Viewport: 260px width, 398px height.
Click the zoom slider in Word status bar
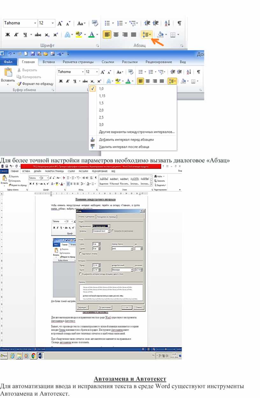coord(166,349)
